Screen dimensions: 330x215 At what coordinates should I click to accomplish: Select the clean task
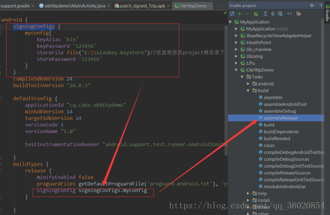(269, 146)
